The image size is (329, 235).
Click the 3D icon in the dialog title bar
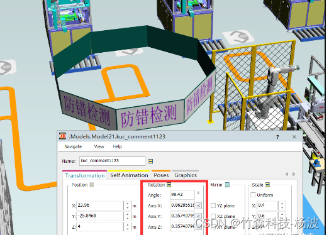tap(62, 136)
